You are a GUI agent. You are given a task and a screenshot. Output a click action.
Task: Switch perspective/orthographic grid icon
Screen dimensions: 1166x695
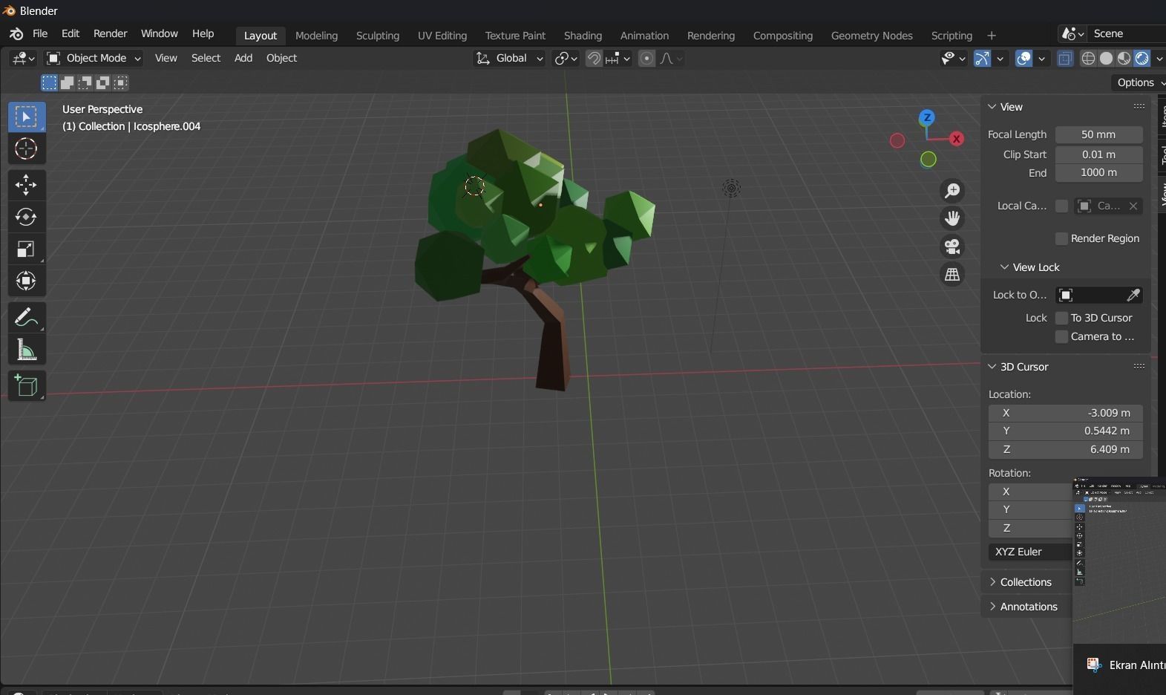pos(952,274)
